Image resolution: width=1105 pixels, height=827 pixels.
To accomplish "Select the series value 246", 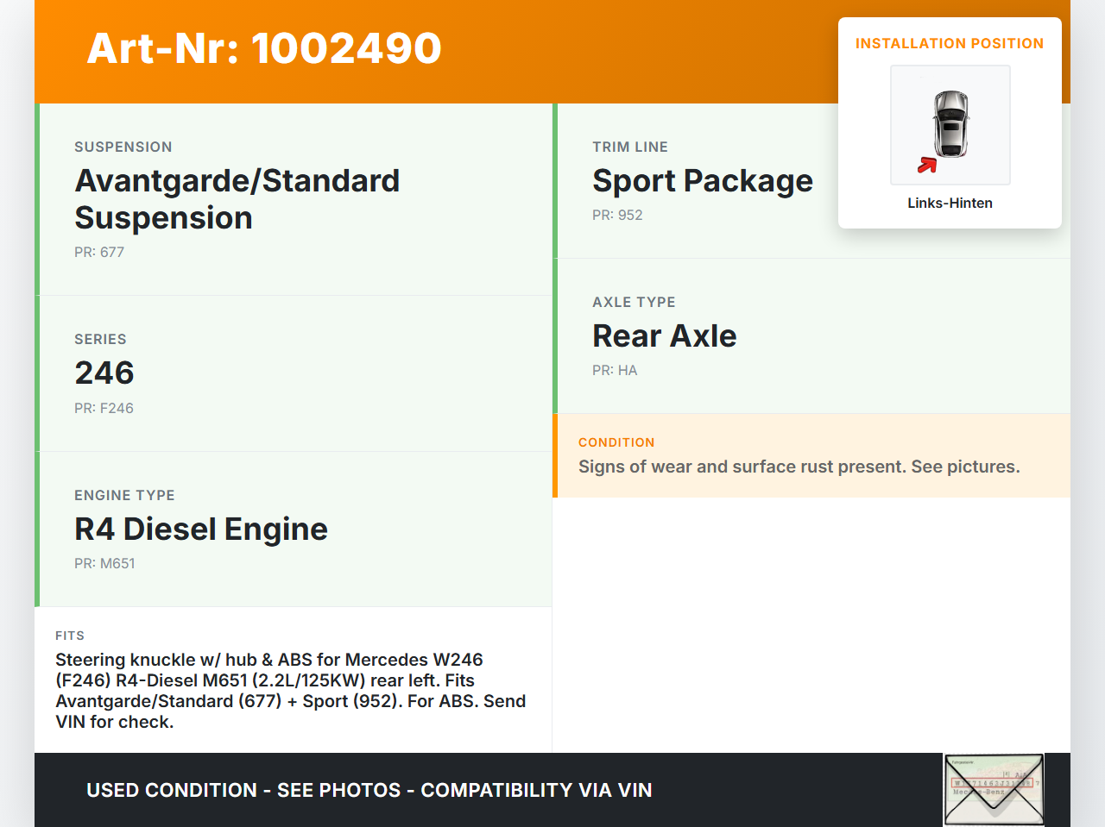I will 104,373.
